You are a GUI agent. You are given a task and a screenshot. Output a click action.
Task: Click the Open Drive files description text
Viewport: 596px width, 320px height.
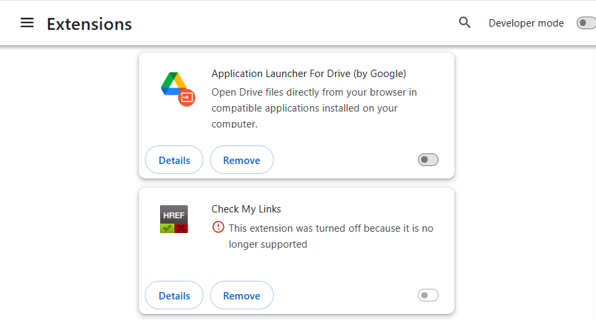[x=314, y=108]
